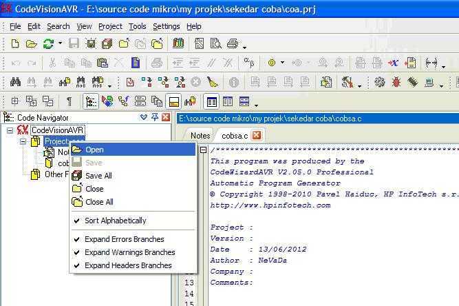Click the Clipboard History icon
Image resolution: width=459 pixels, height=306 pixels.
point(157,102)
